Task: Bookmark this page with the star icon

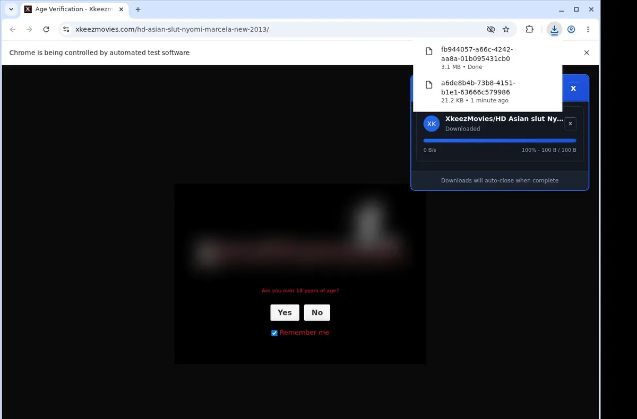Action: click(506, 30)
